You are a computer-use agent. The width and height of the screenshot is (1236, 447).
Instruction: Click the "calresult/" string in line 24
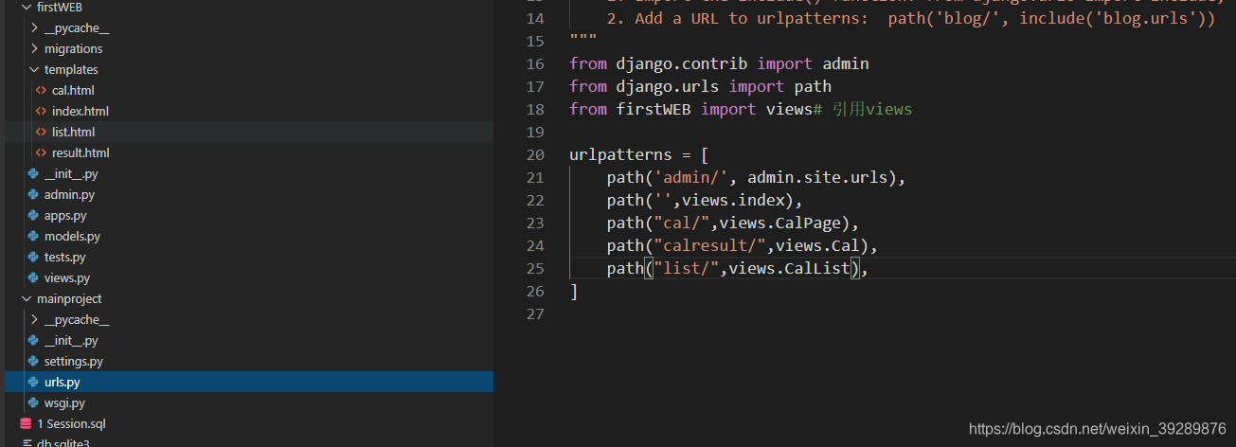pyautogui.click(x=710, y=245)
